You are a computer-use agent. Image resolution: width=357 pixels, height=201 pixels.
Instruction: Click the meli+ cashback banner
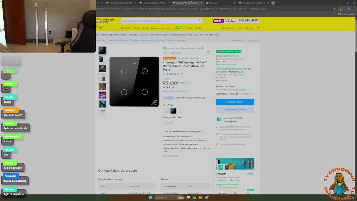click(x=236, y=21)
